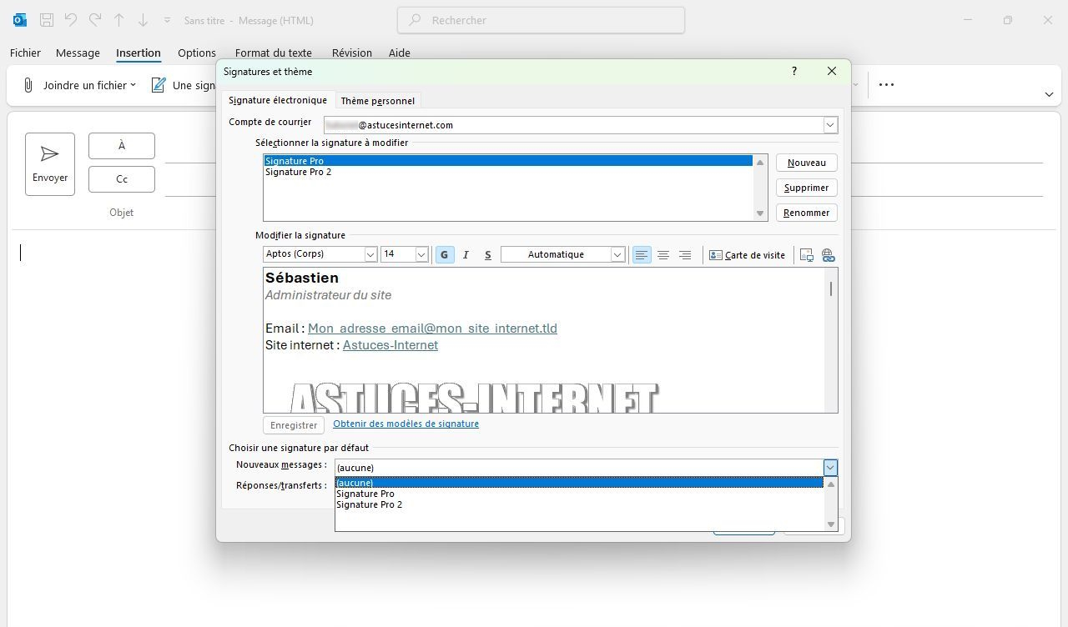Open the Fichier menu

click(x=25, y=53)
